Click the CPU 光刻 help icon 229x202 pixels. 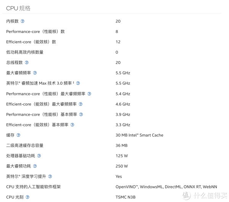click(x=27, y=197)
